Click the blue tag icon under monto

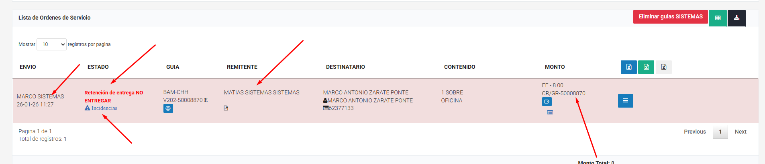(x=547, y=102)
